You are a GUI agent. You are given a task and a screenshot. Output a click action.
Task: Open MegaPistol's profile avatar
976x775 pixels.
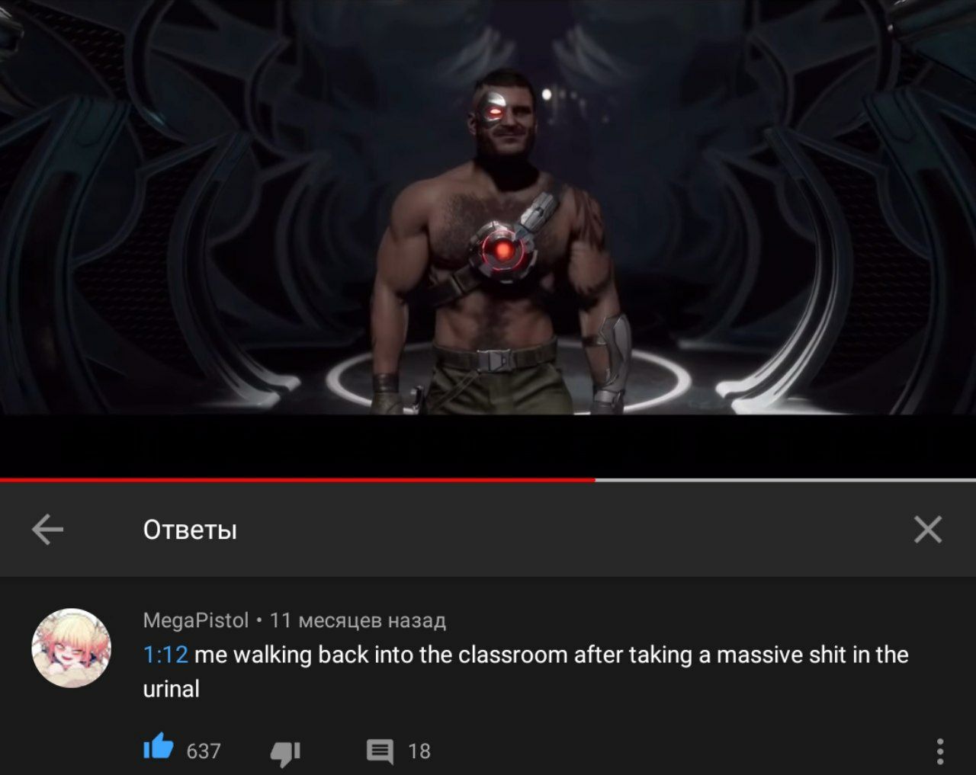pos(71,648)
